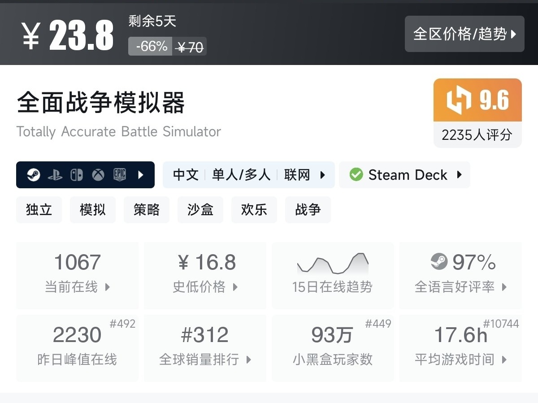
Task: Select the 独立 tag
Action: tap(39, 210)
